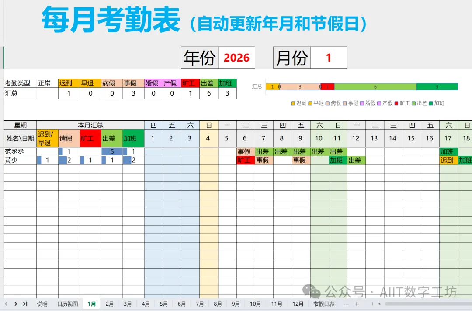
Task: Click the previous sheet navigation arrow
Action: click(6, 304)
